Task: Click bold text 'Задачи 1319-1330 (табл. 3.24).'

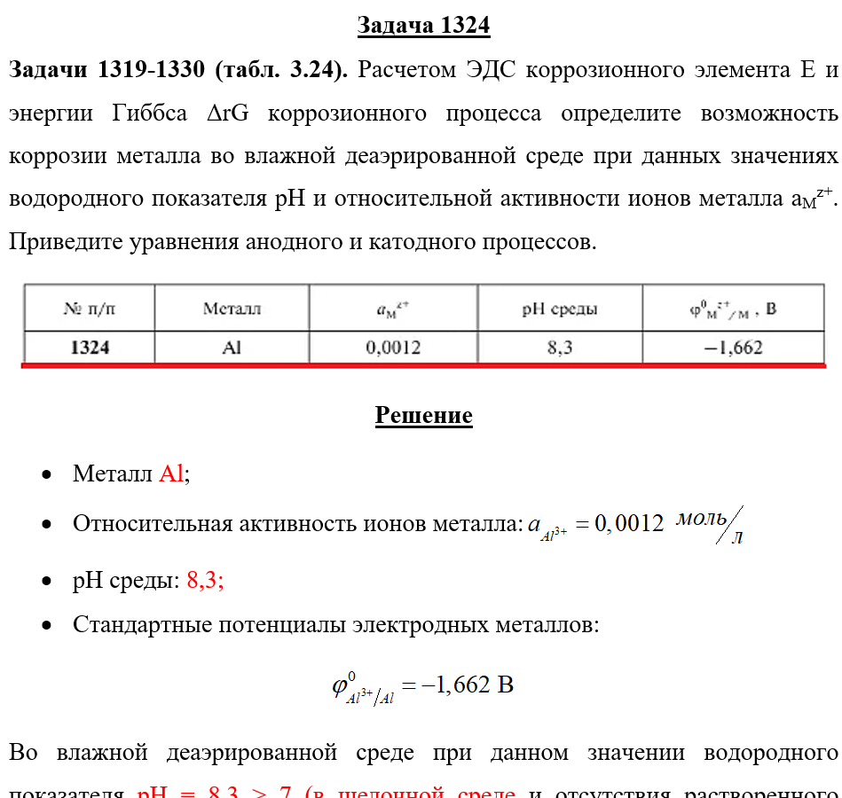Action: tap(178, 69)
